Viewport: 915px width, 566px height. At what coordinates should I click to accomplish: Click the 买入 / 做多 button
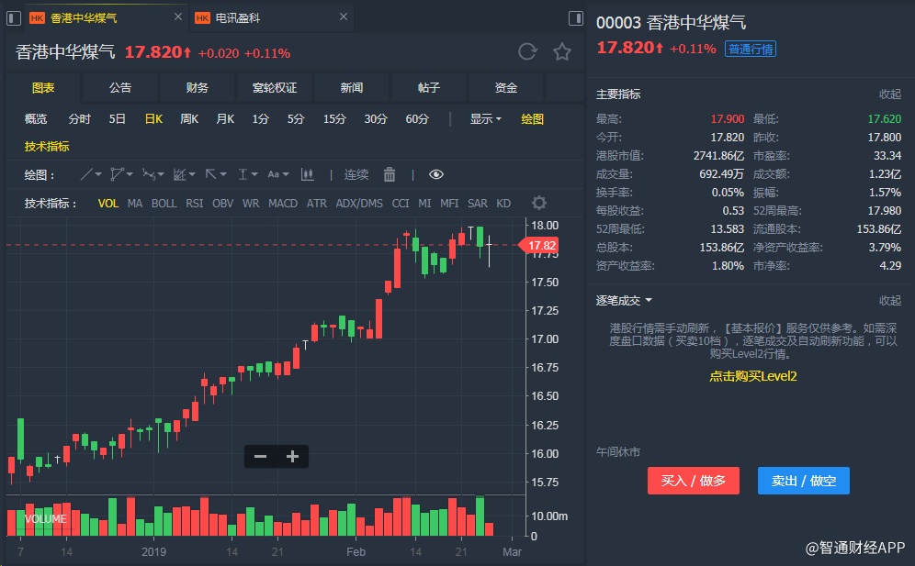[x=693, y=481]
